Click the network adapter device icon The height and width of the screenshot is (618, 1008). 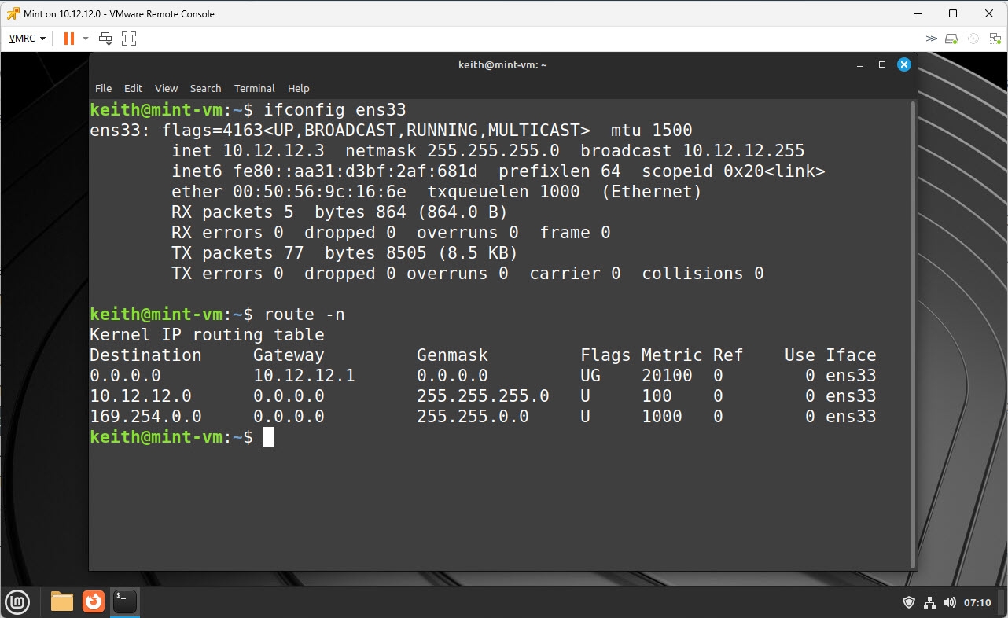994,38
